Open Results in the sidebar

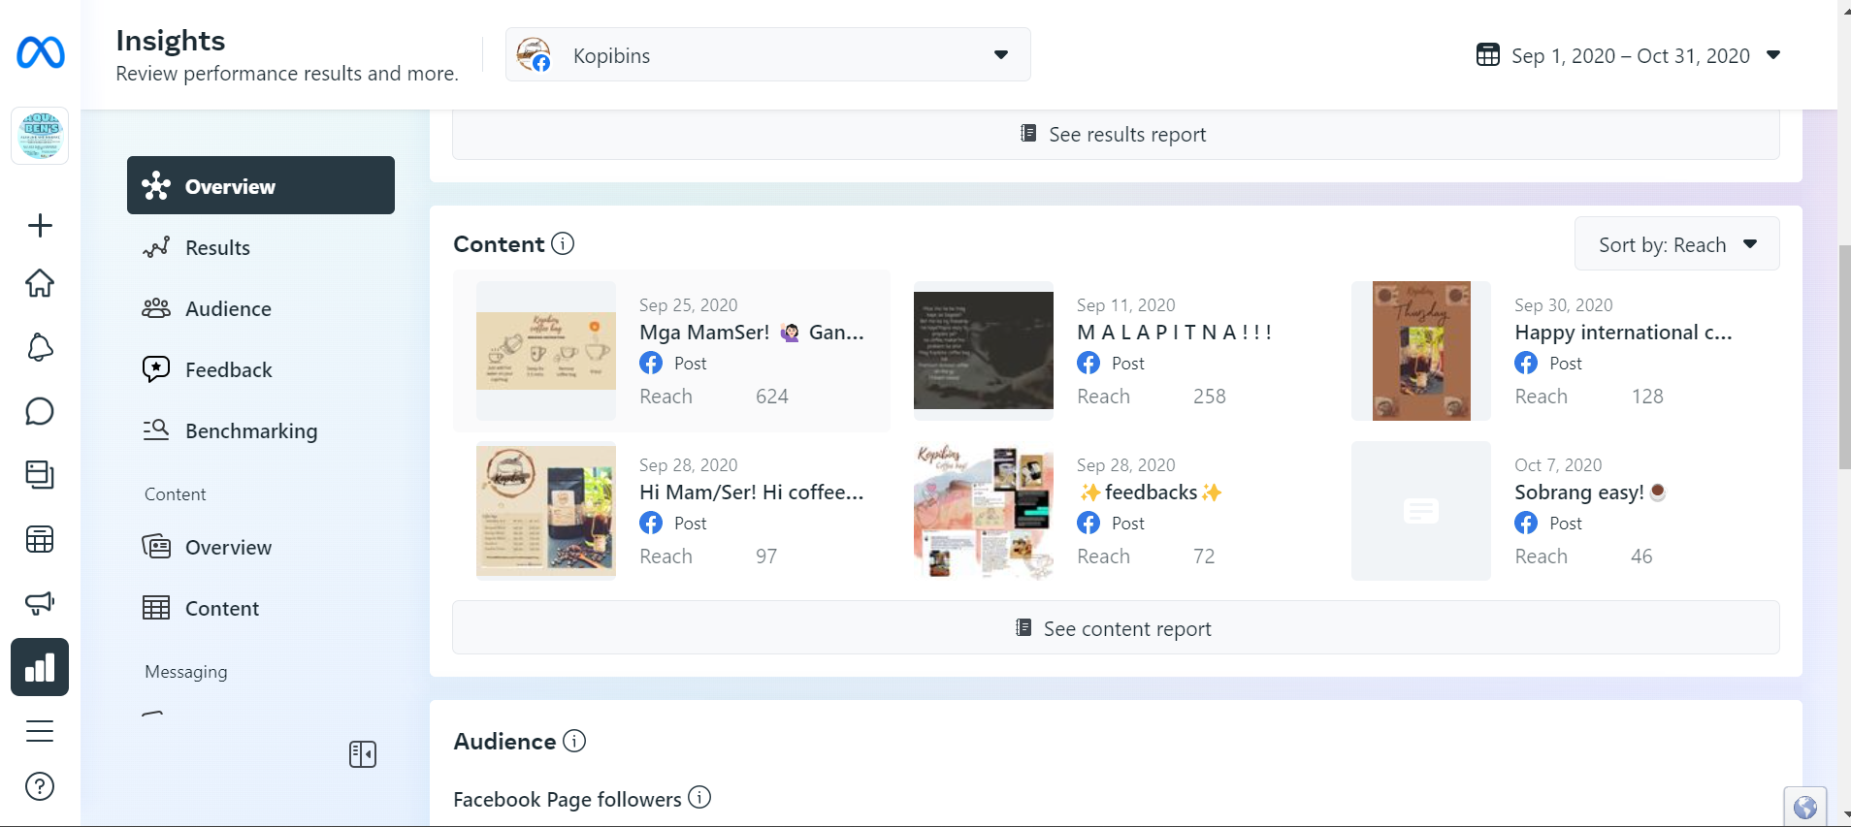coord(261,247)
